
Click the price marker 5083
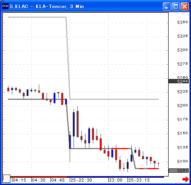click(179, 170)
